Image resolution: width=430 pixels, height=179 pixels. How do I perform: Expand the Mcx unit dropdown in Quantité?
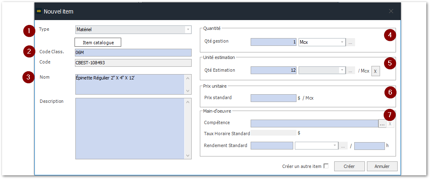342,42
